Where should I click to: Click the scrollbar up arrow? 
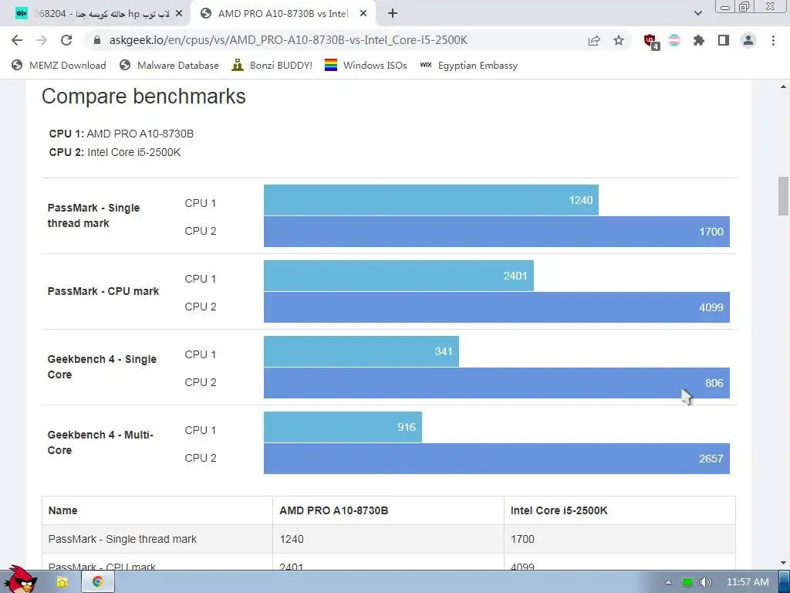pos(783,86)
